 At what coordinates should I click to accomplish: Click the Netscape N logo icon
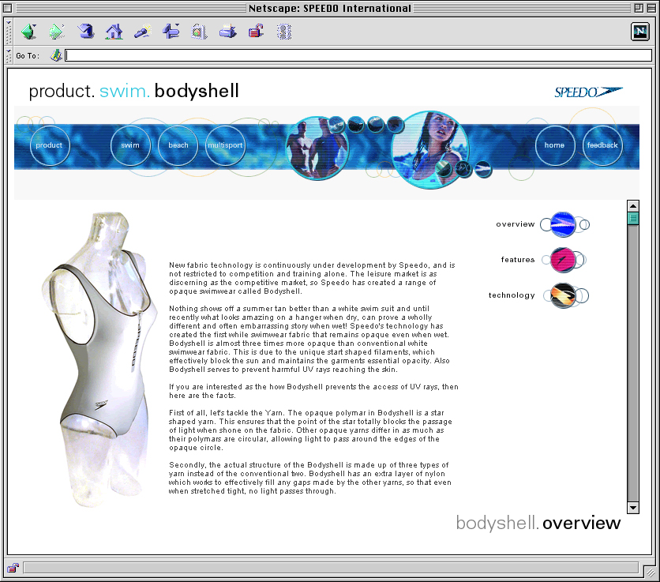pyautogui.click(x=639, y=32)
